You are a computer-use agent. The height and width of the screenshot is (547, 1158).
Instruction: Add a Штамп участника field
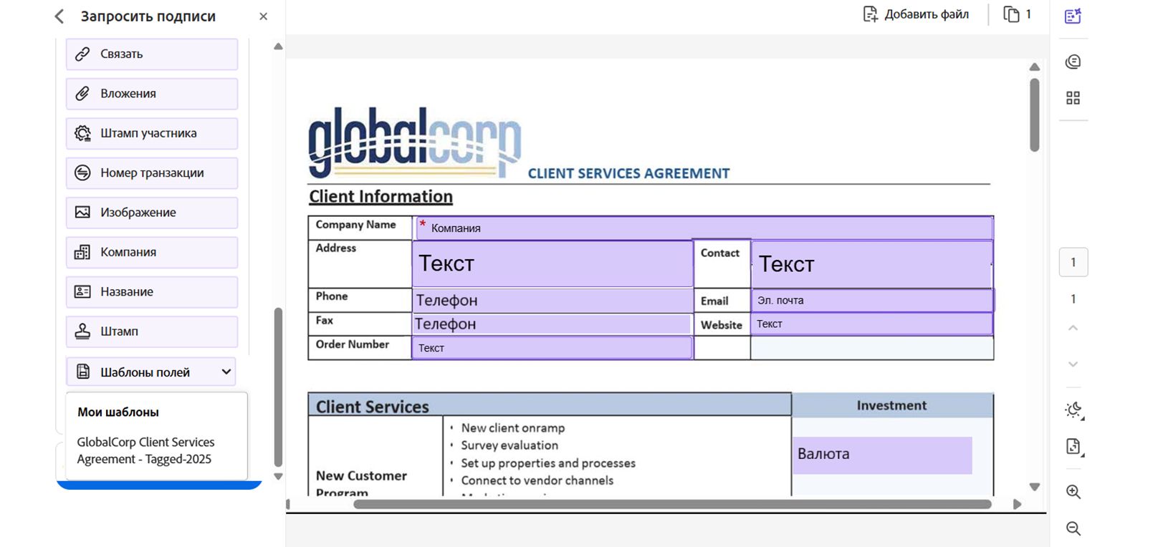click(152, 133)
